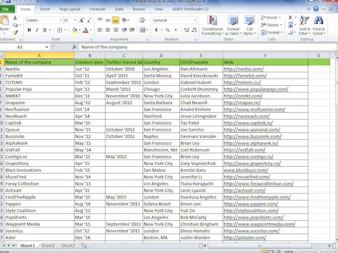Screen dimensions: 338x253
Task: Expand the Calibri font name dropdown
Action: pos(61,20)
